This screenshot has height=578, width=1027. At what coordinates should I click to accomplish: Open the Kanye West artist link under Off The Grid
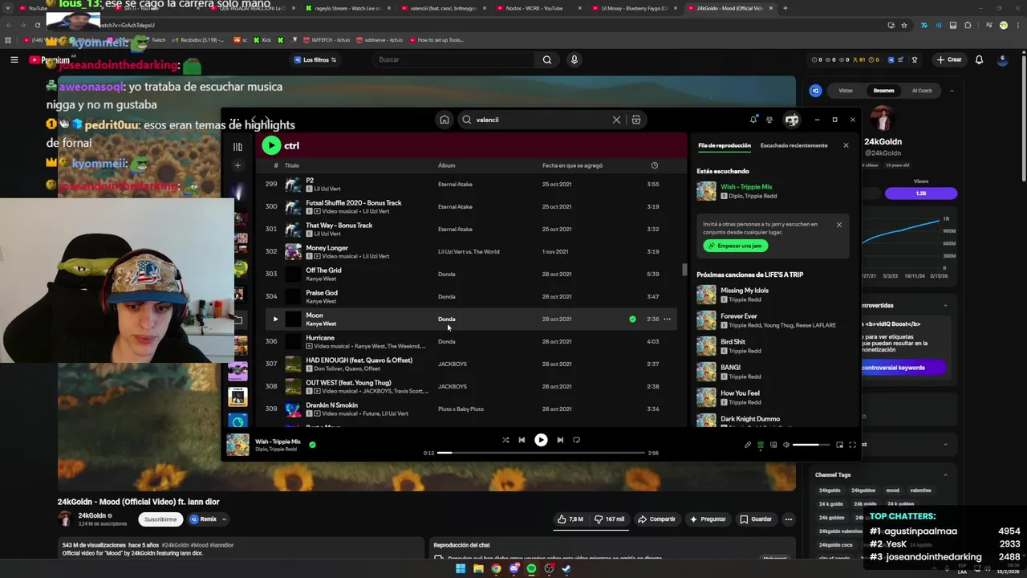(x=321, y=279)
